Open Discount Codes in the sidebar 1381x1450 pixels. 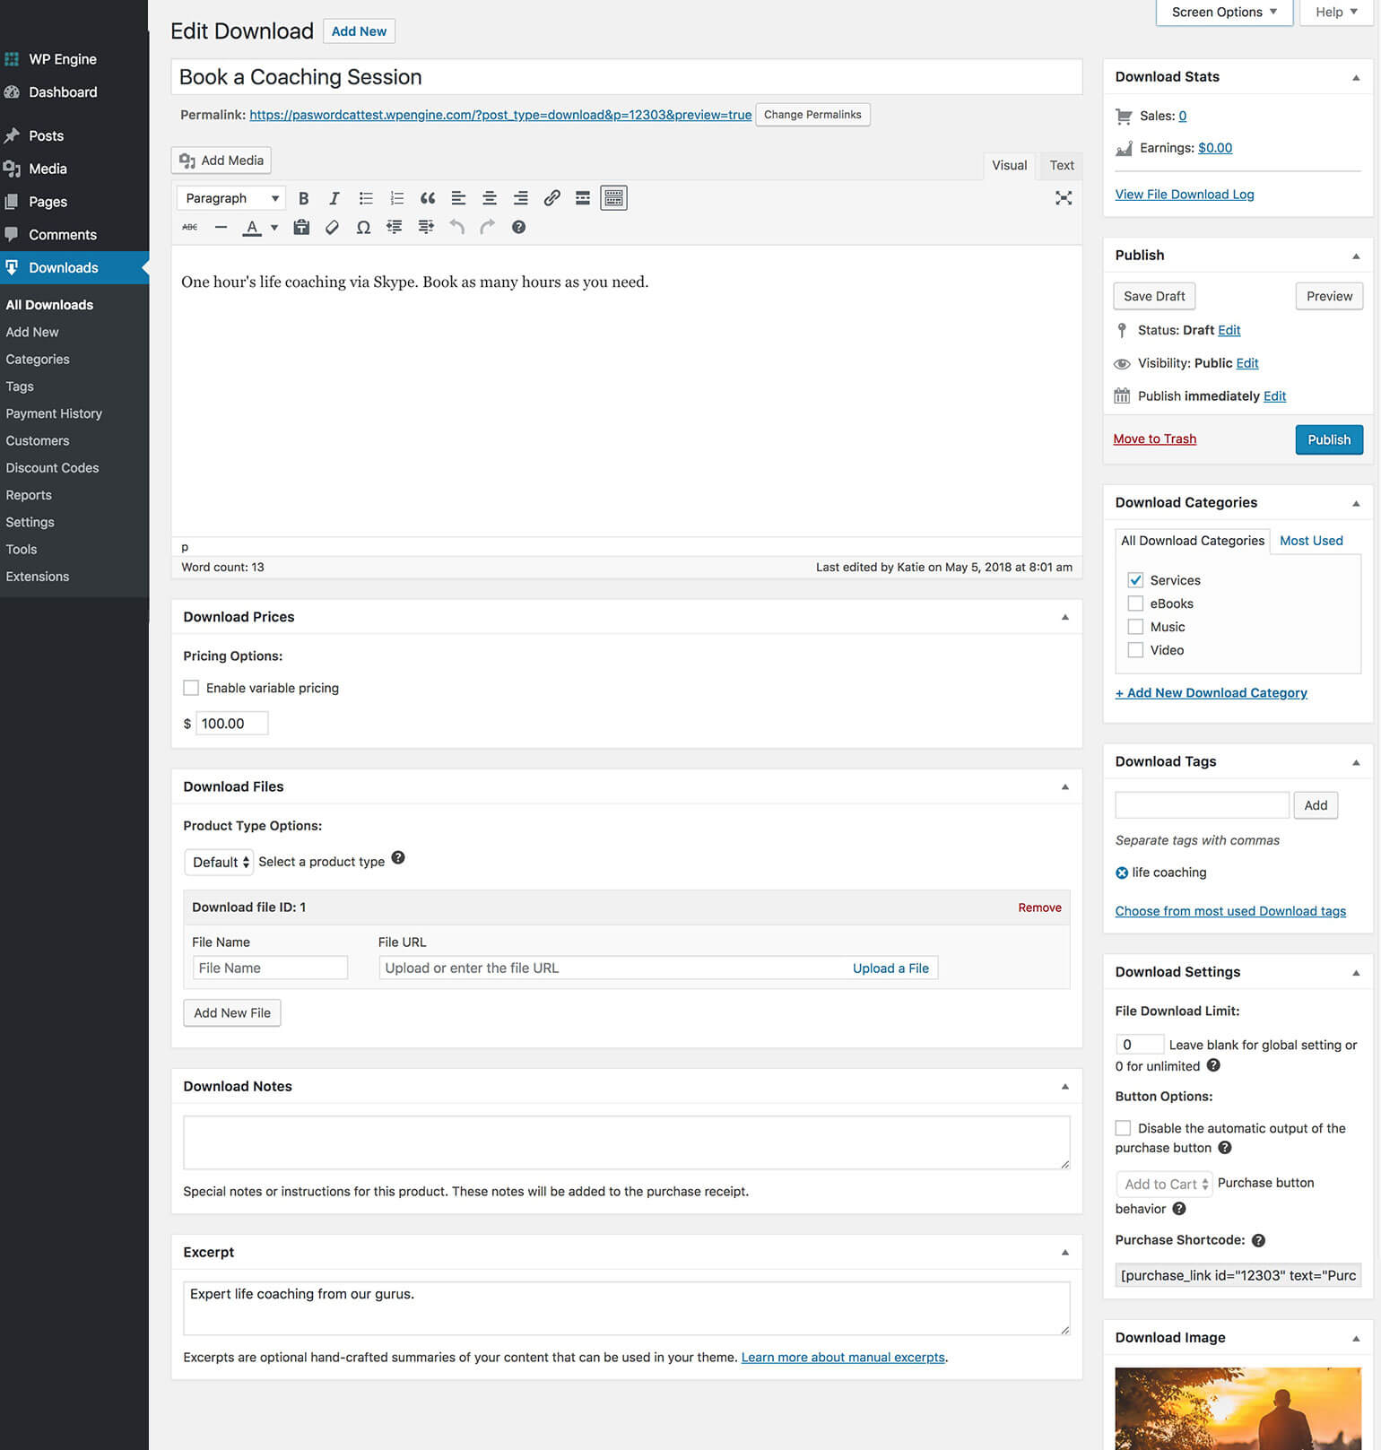coord(52,468)
